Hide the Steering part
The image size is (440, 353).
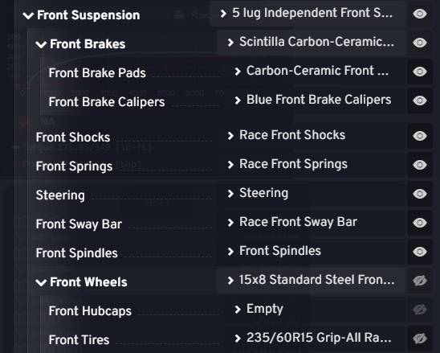(x=420, y=194)
